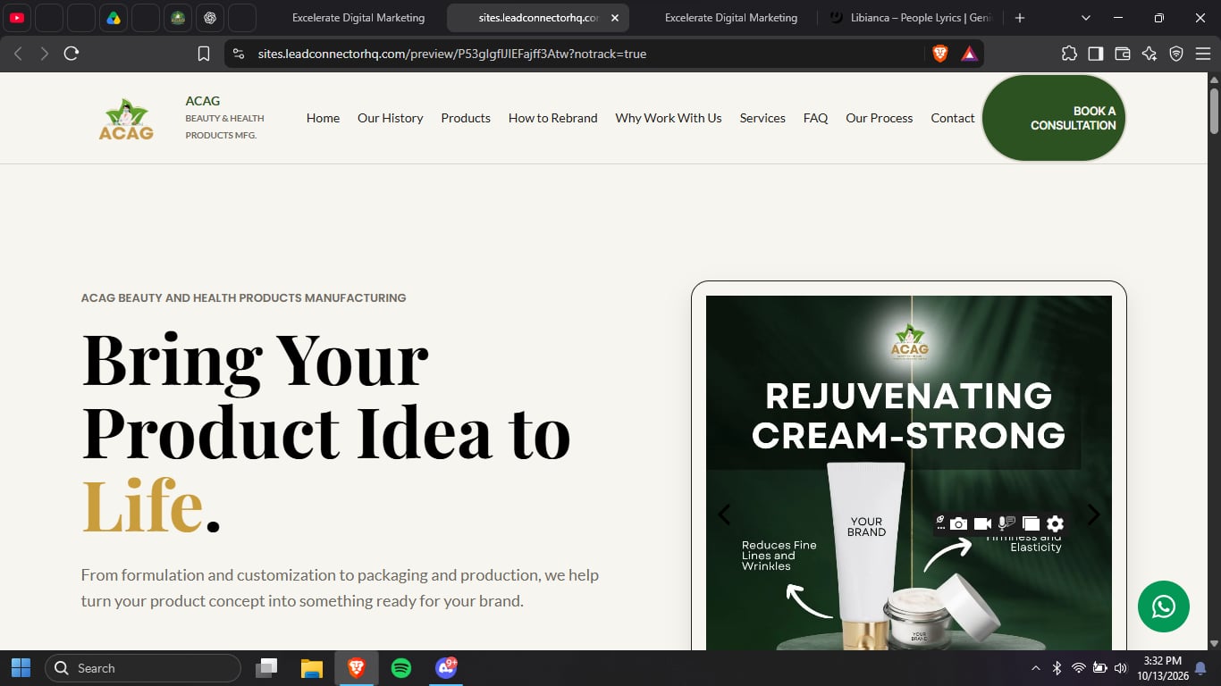Click the Windows taskbar Search box
Screen dimensions: 1221x686
(143, 668)
